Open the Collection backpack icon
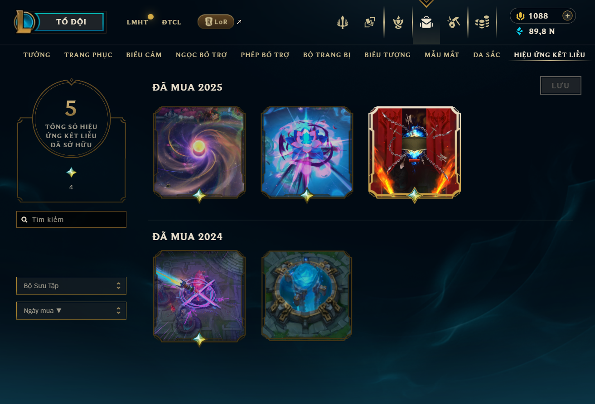Image resolution: width=595 pixels, height=404 pixels. (426, 22)
